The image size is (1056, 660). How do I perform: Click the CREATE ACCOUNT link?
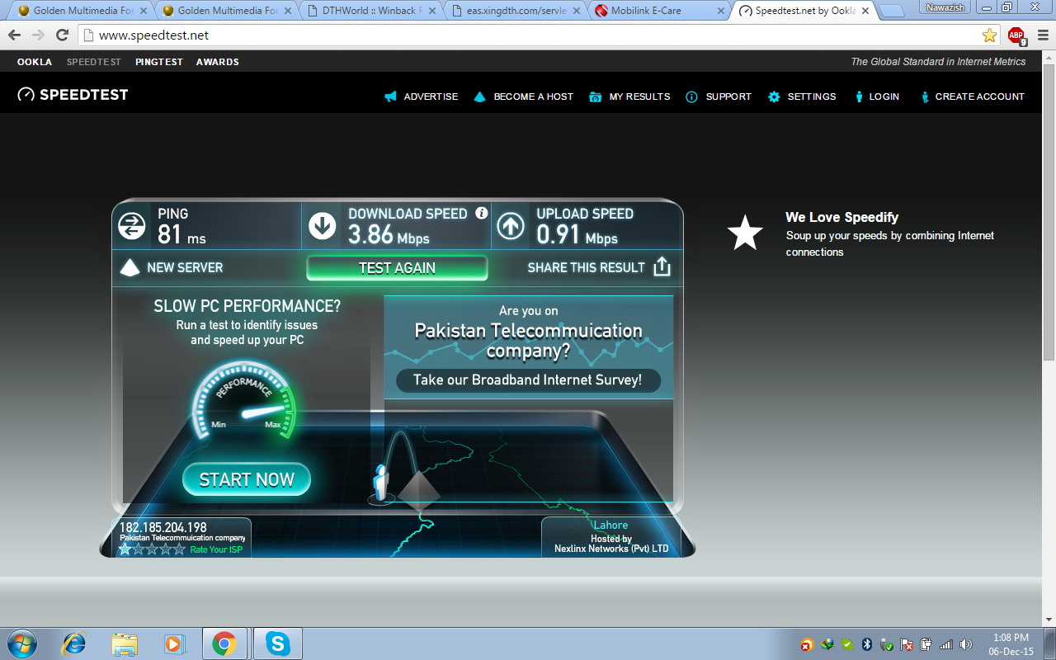[979, 97]
